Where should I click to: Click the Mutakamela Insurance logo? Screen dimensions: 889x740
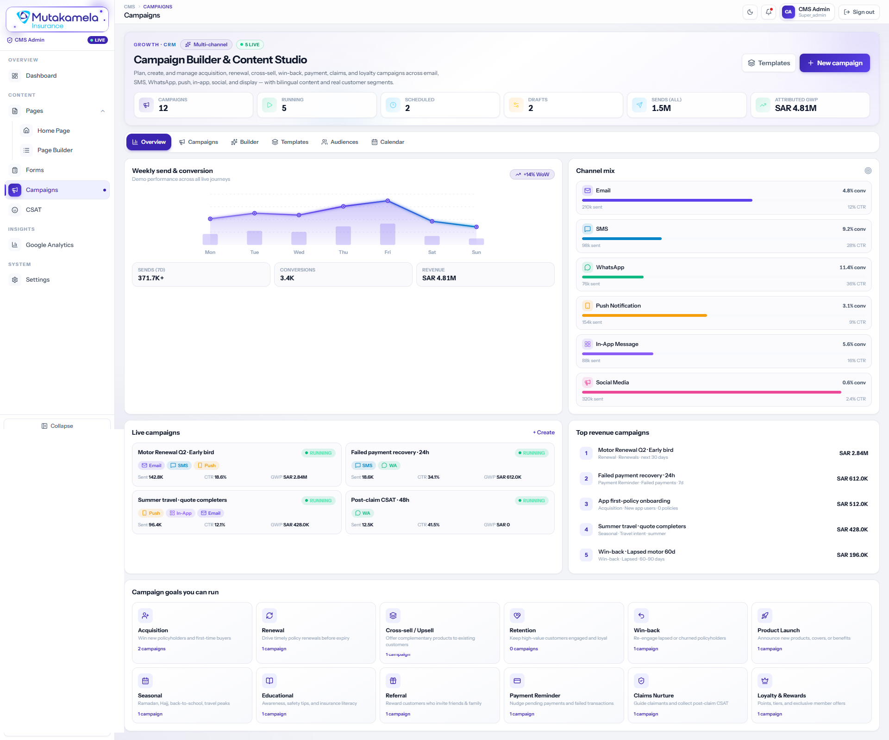click(x=57, y=19)
